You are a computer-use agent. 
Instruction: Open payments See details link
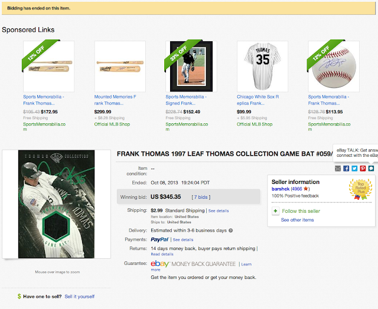click(183, 240)
